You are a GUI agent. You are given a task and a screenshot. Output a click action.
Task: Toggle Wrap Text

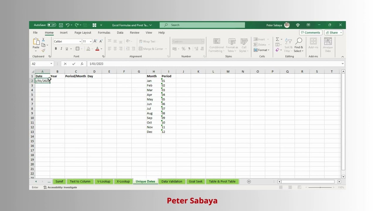coord(147,41)
